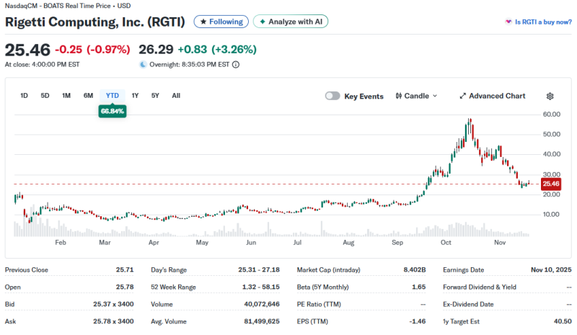The image size is (577, 335).
Task: Click Analyze with AI button
Action: 291,22
